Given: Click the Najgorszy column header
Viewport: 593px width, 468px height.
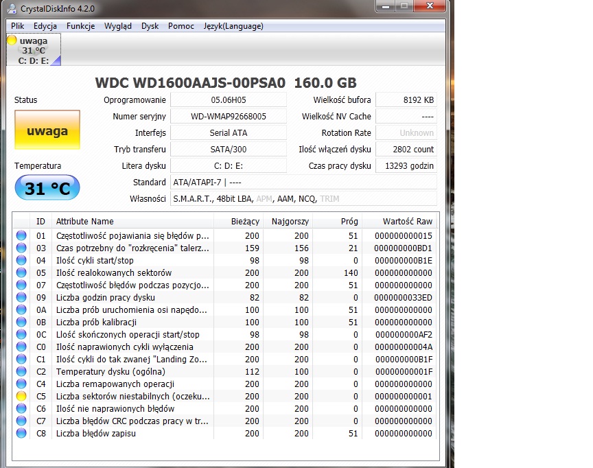Looking at the screenshot, I should click(x=288, y=221).
